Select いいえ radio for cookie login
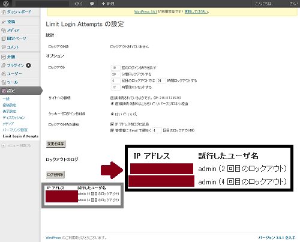 [x=125, y=114]
